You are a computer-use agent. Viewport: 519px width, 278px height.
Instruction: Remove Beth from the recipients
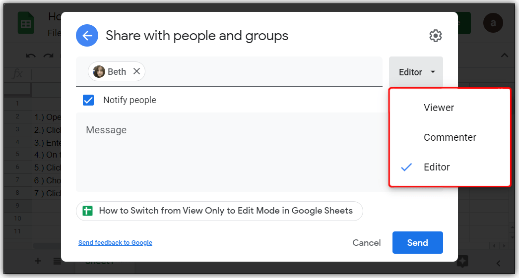(136, 71)
